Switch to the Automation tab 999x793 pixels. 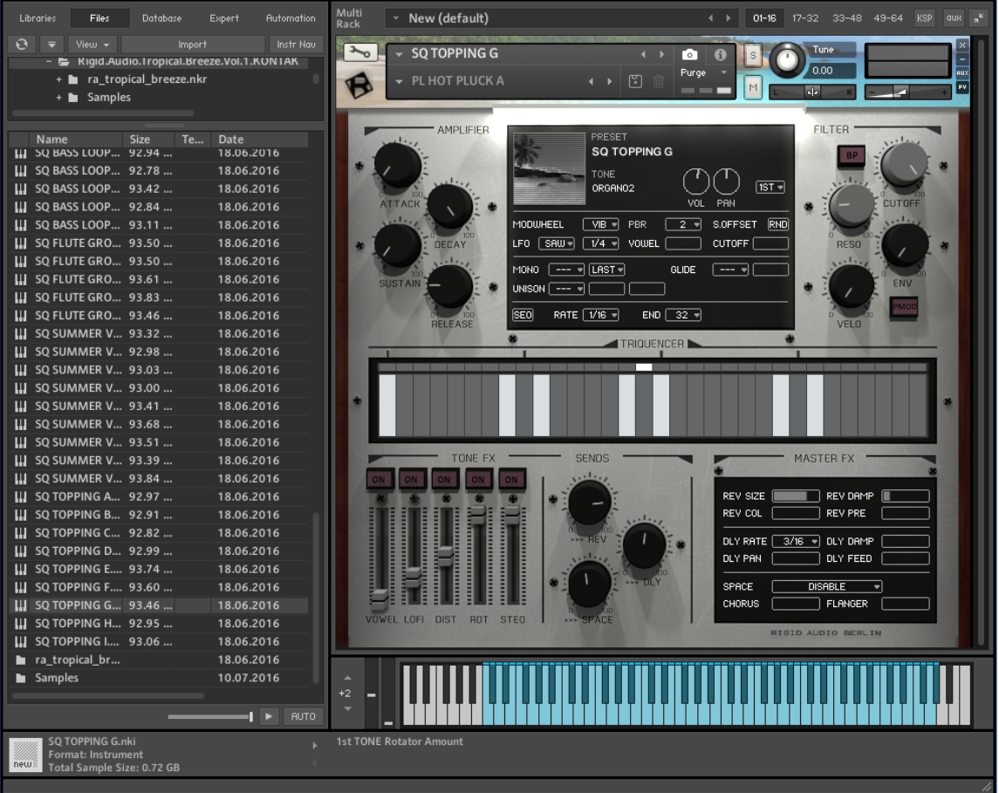[x=291, y=17]
